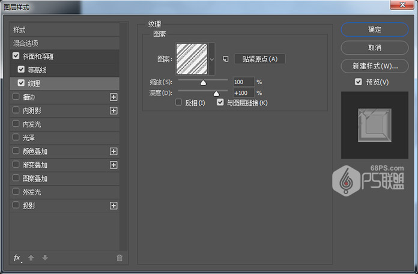Click the 新建样式(W)... button
The image size is (418, 274).
tap(375, 66)
